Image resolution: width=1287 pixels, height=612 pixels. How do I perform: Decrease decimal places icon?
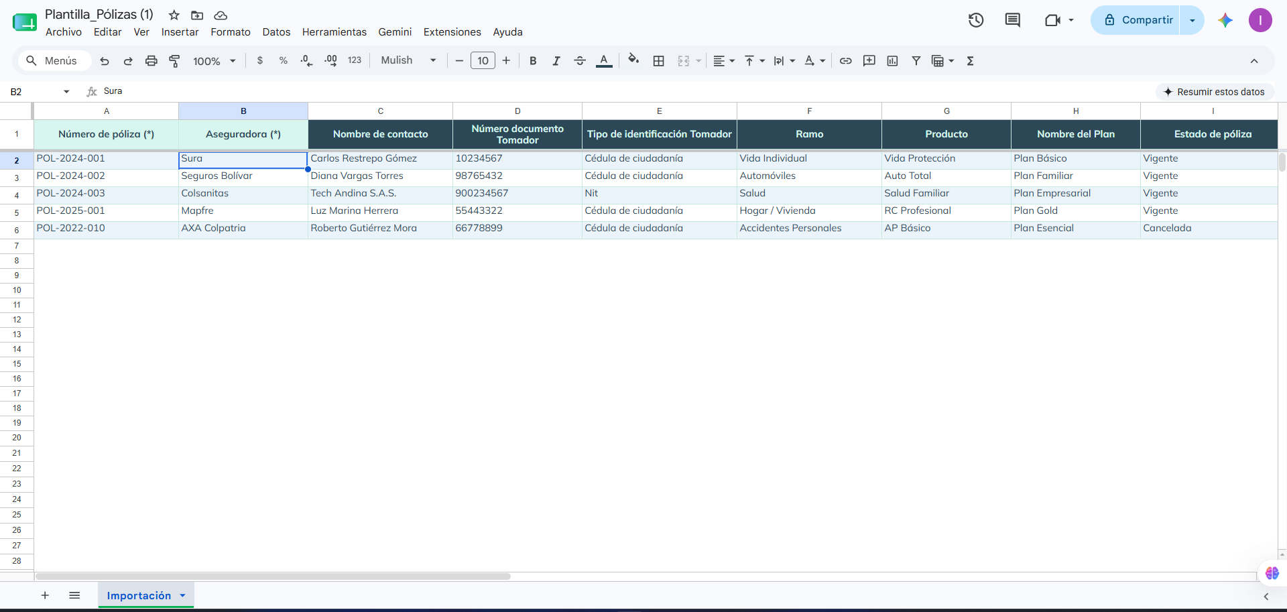[x=306, y=61]
